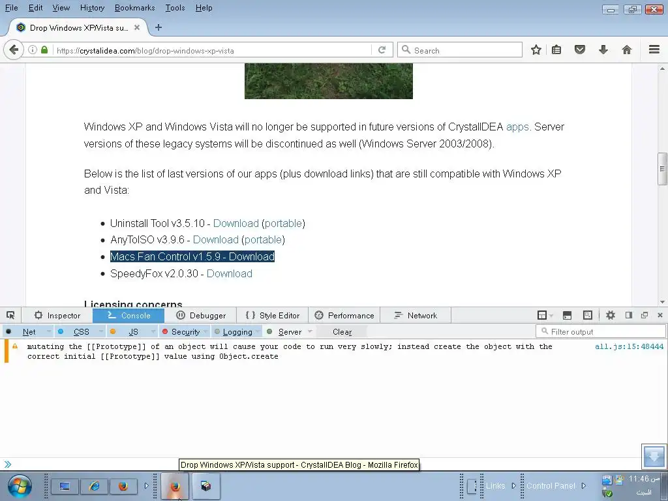Open the Tools menu
This screenshot has height=501, width=668.
[175, 8]
